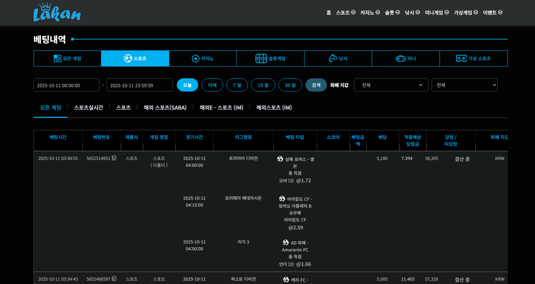535x284 pixels.
Task: Click the 검색 search button
Action: coord(316,85)
